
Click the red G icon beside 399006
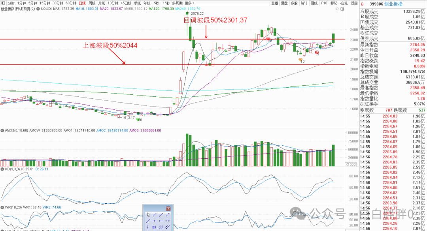tap(363, 4)
